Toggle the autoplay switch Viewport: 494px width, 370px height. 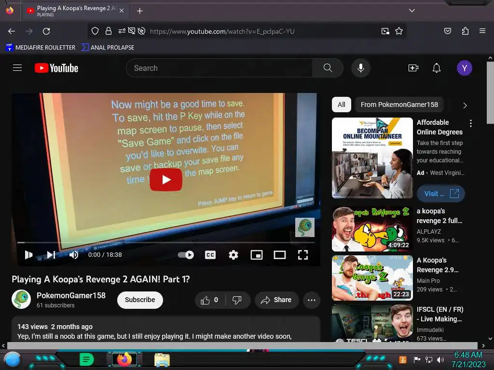click(x=186, y=255)
